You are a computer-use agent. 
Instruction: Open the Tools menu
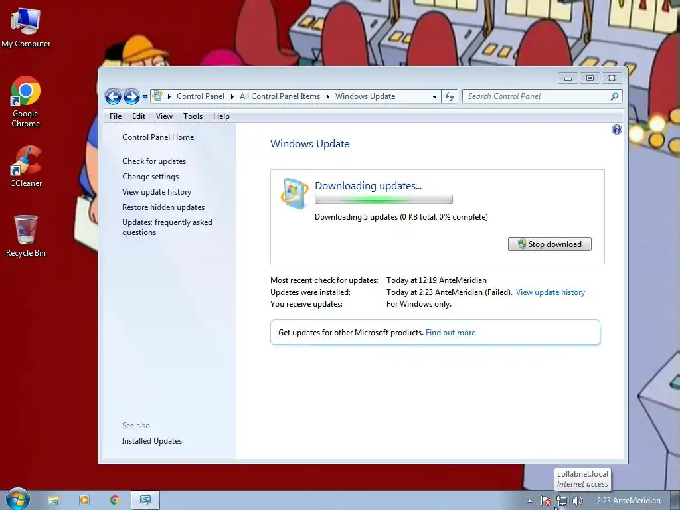coord(193,116)
